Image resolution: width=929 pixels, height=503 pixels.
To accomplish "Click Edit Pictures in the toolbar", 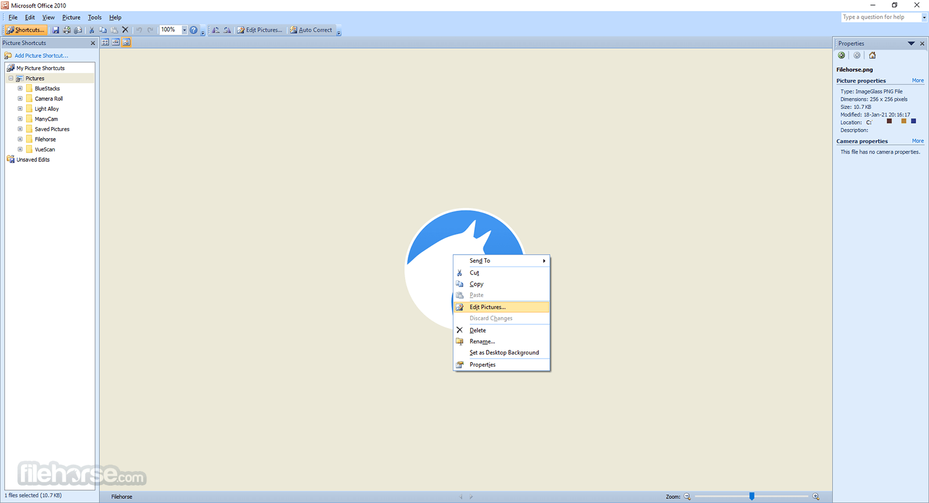I will [x=260, y=30].
